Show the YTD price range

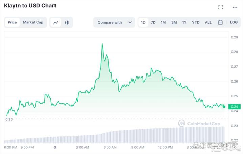(x=196, y=23)
